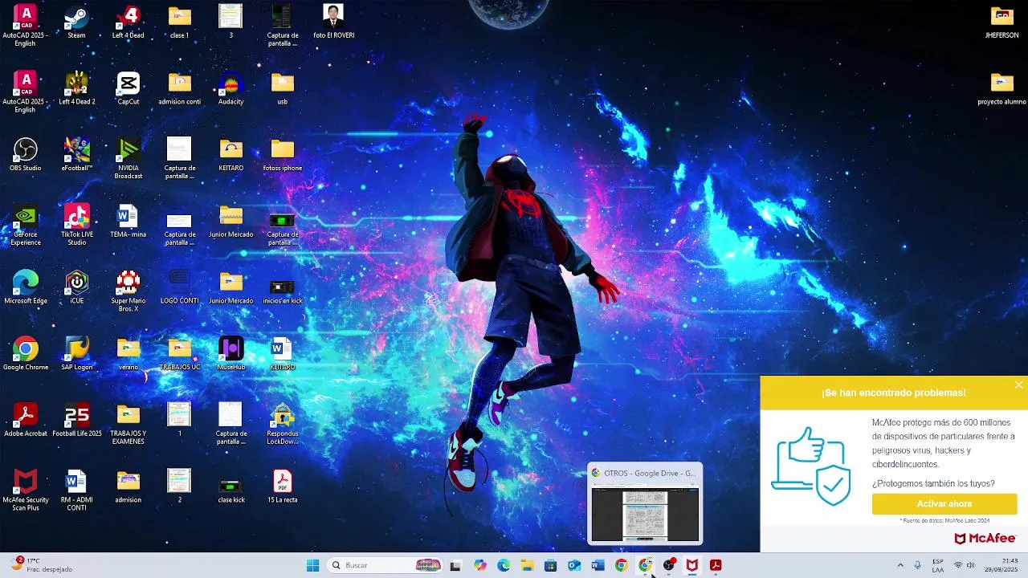Open the ESP LAA language switcher
Screen dimensions: 1028x578
tap(938, 565)
